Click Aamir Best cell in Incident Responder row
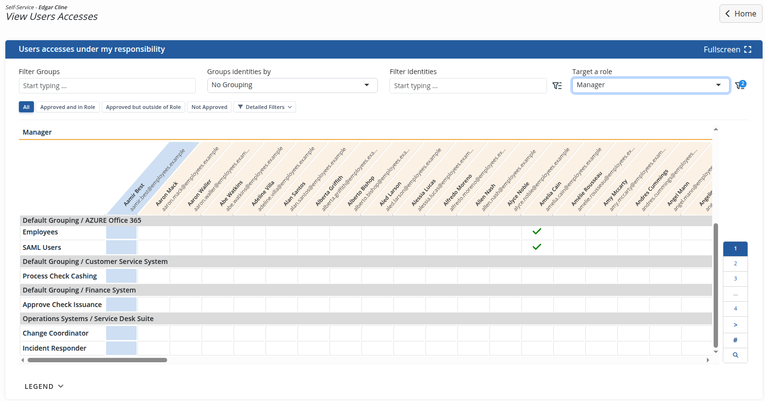The width and height of the screenshot is (765, 401). pos(122,348)
